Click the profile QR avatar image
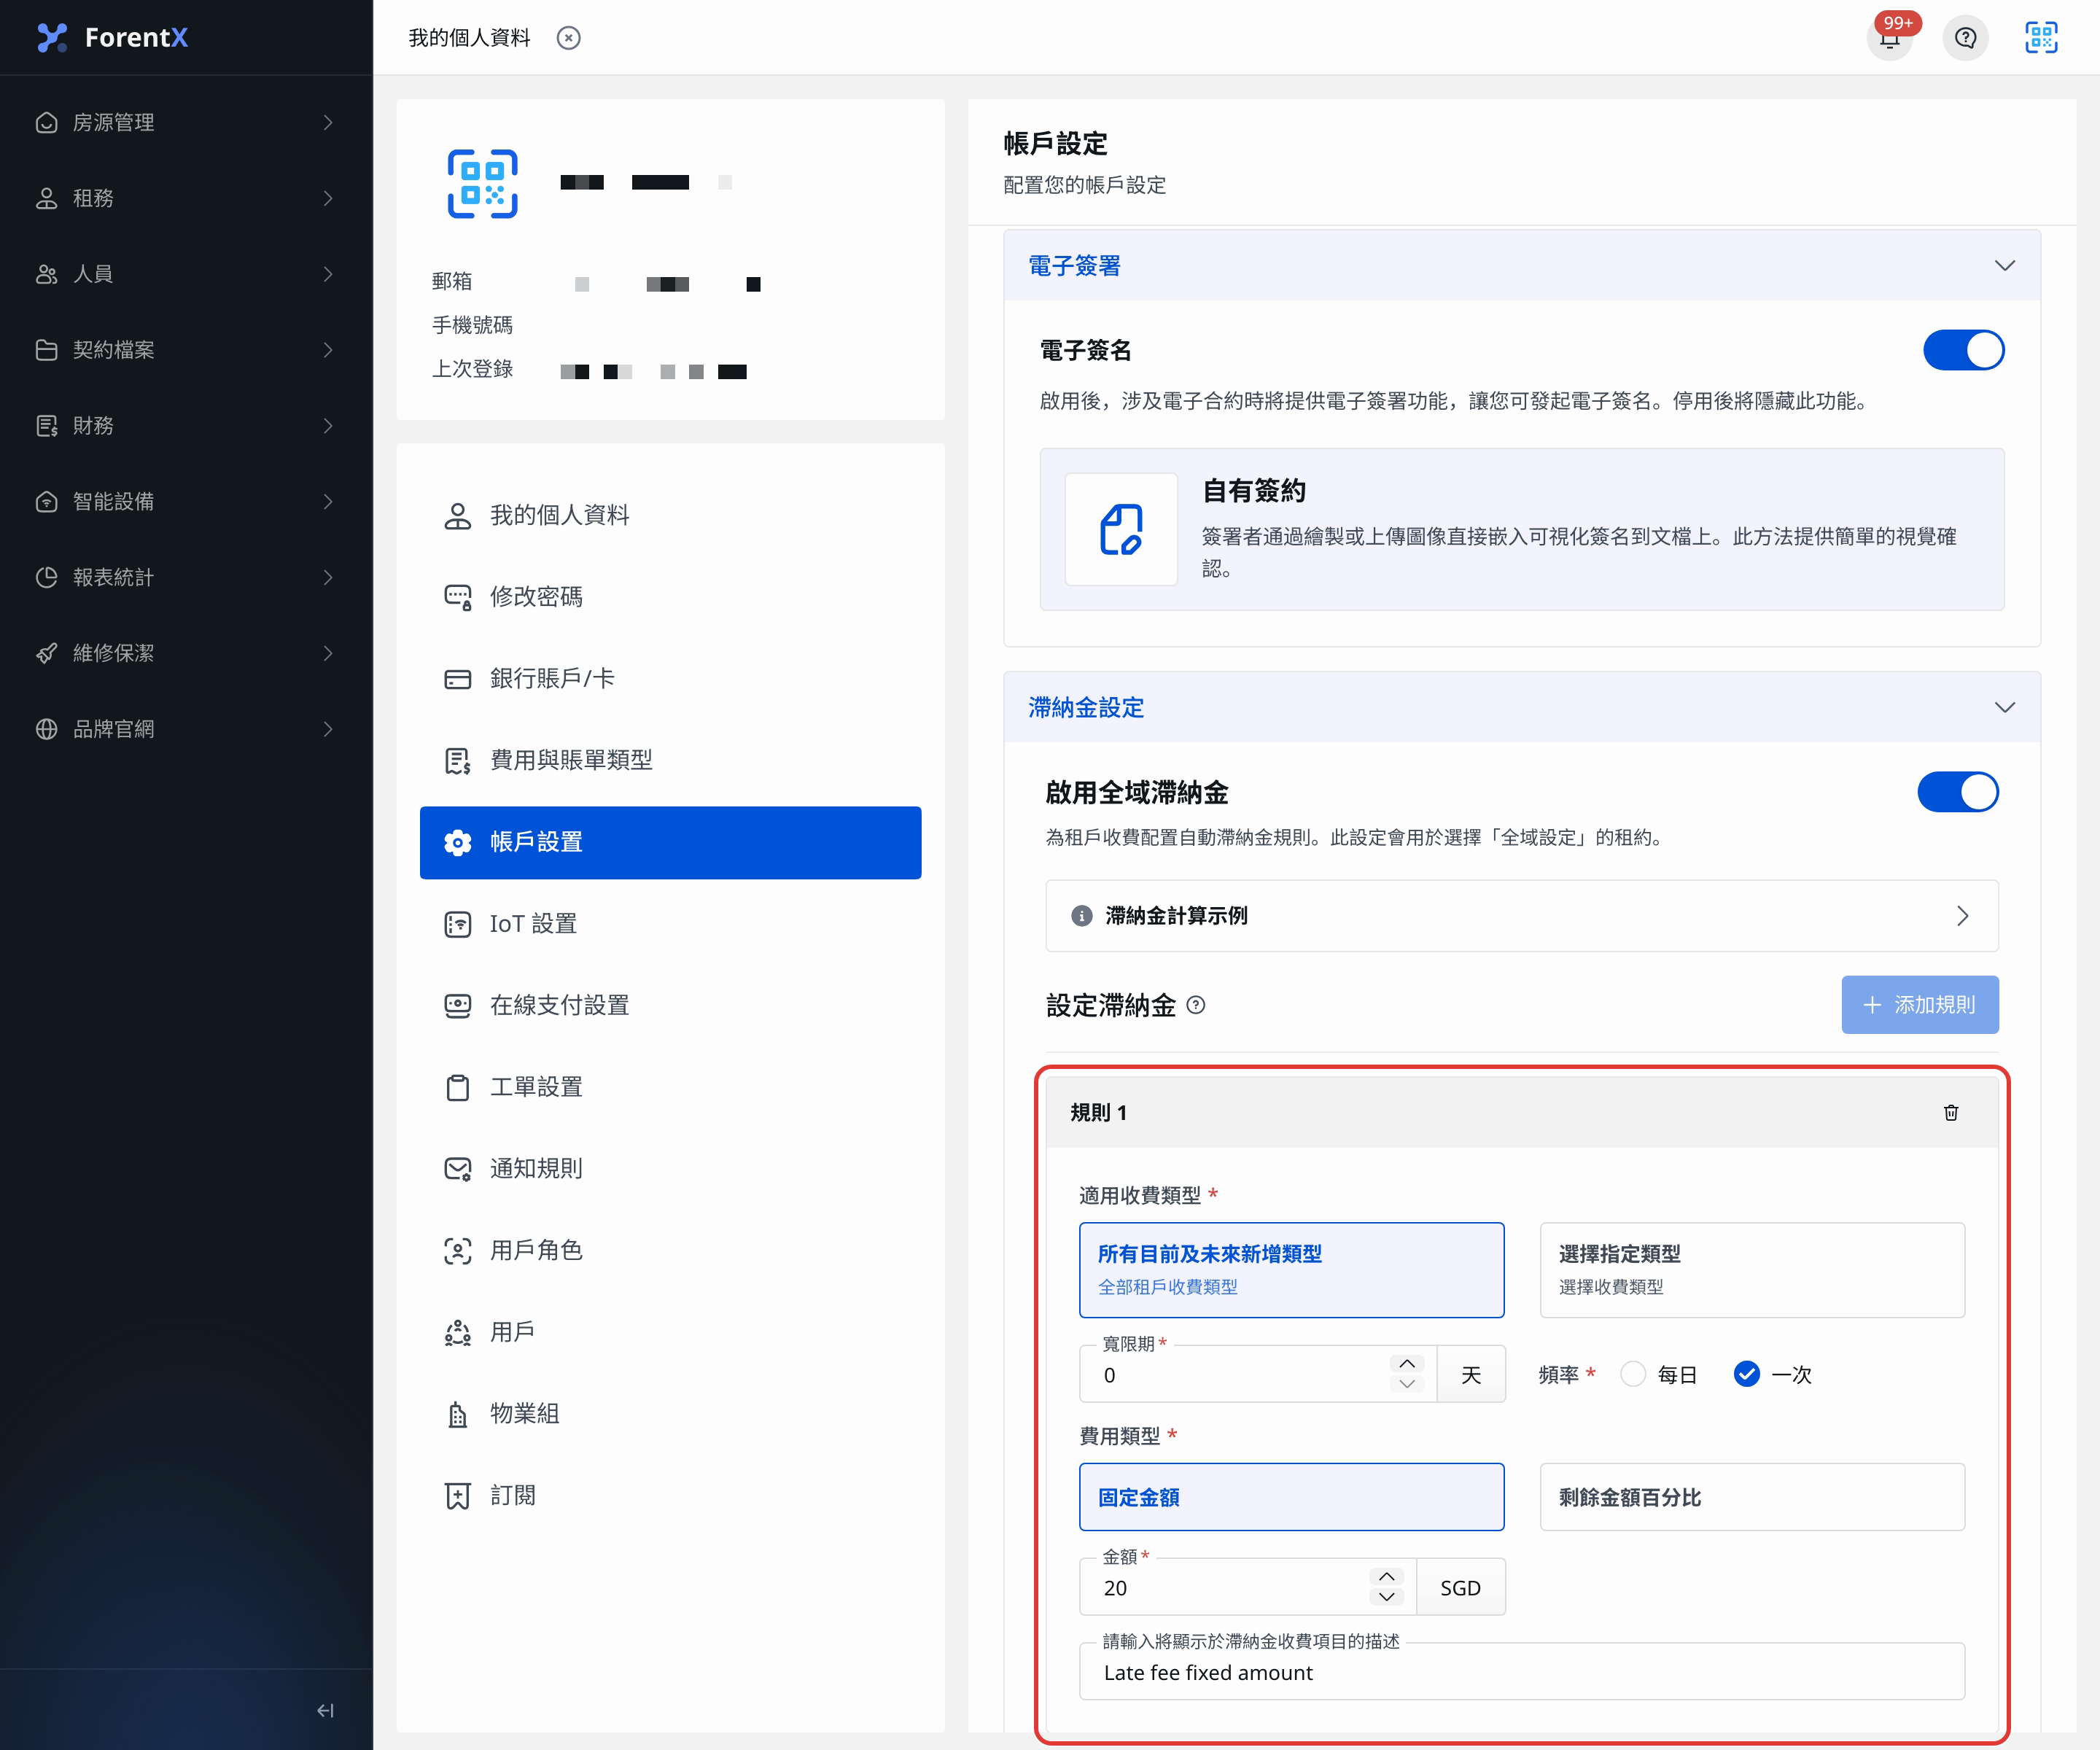The image size is (2100, 1750). [482, 183]
